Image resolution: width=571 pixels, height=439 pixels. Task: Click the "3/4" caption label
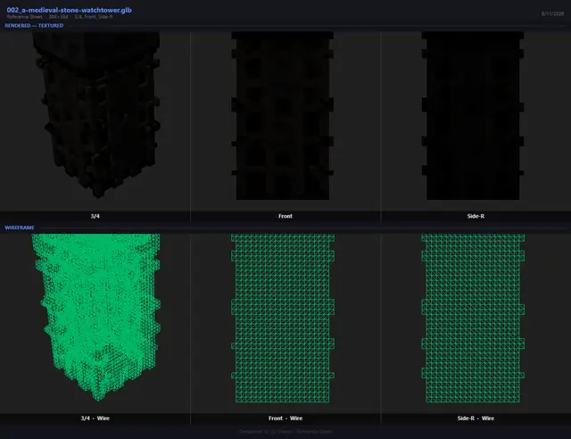(95, 216)
